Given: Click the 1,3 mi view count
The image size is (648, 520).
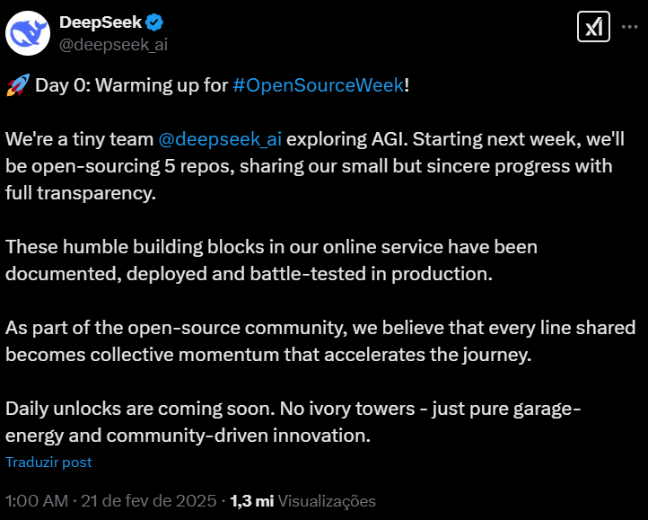Looking at the screenshot, I should [x=252, y=501].
